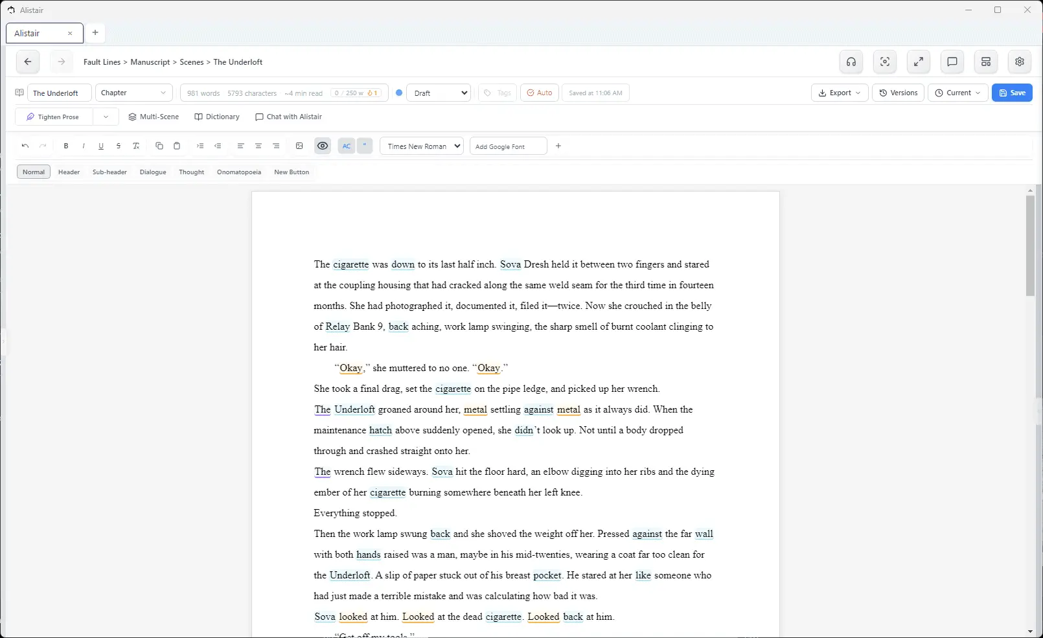Open the Export dropdown
The image size is (1043, 638).
(840, 93)
